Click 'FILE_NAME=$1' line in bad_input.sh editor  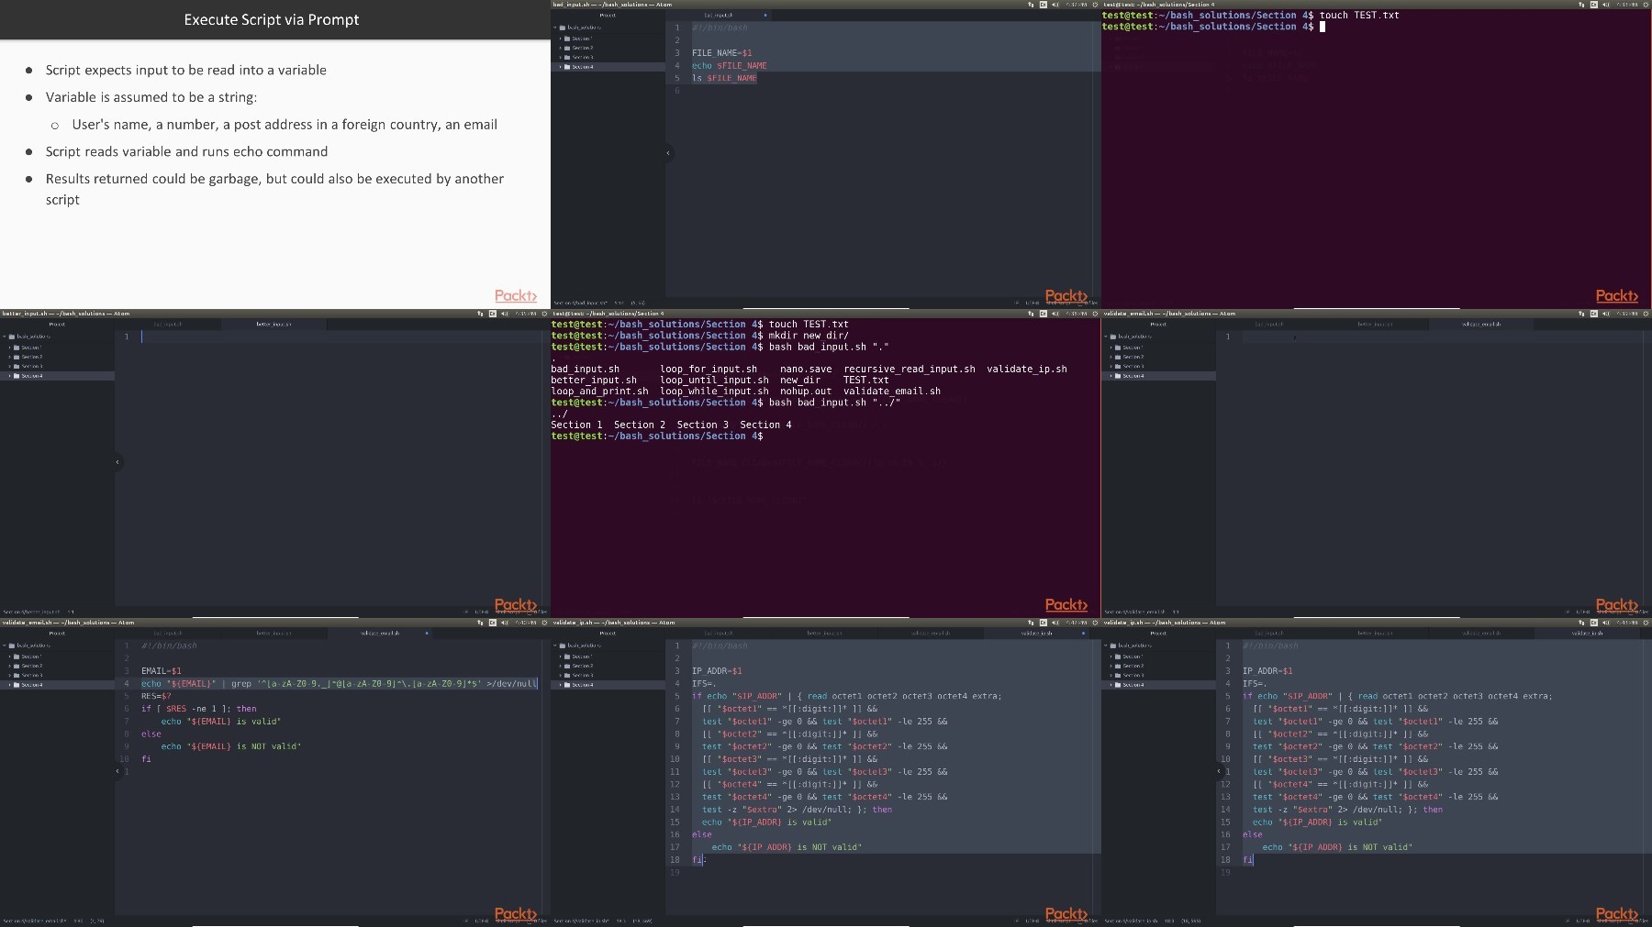click(x=722, y=52)
